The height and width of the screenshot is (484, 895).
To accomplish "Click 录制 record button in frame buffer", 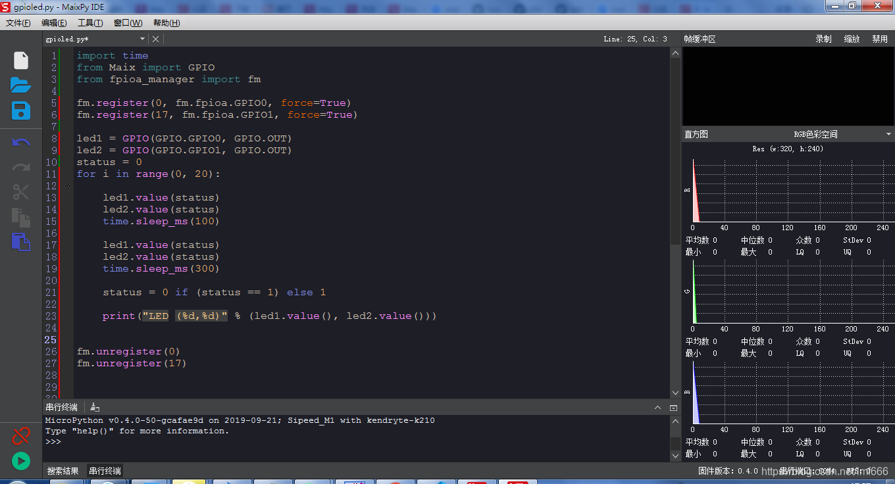I will tap(823, 39).
